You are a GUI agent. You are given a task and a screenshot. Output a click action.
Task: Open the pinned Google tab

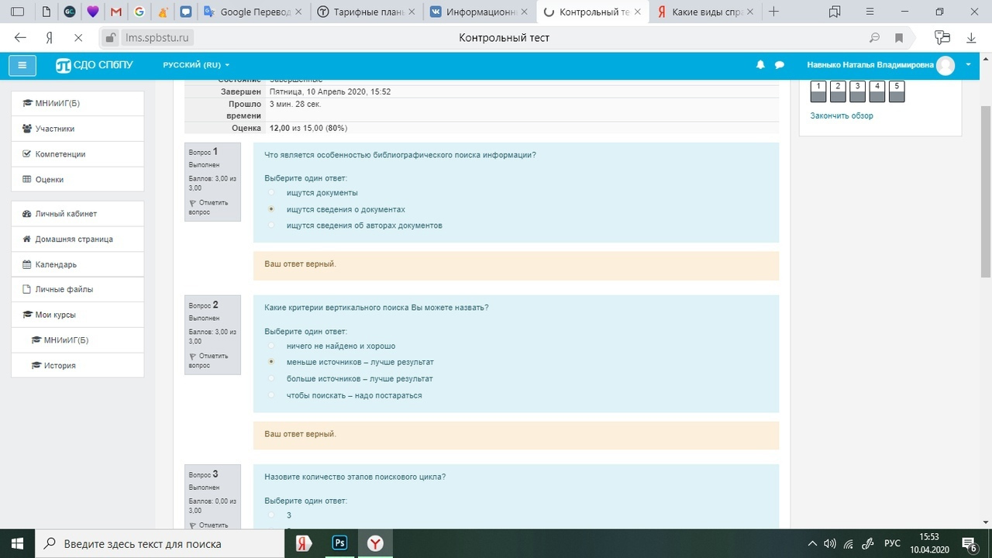tap(139, 12)
